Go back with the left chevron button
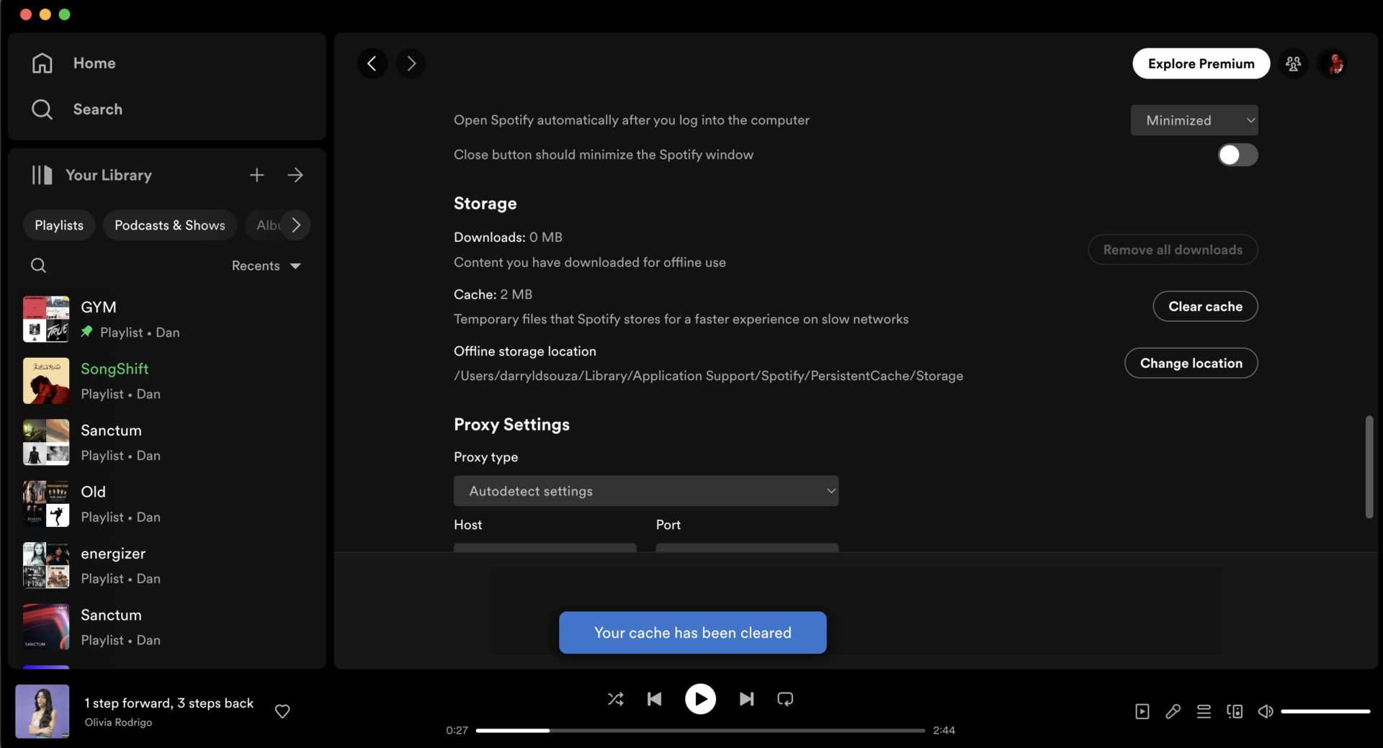Screen dimensions: 1383x748 pyautogui.click(x=372, y=63)
